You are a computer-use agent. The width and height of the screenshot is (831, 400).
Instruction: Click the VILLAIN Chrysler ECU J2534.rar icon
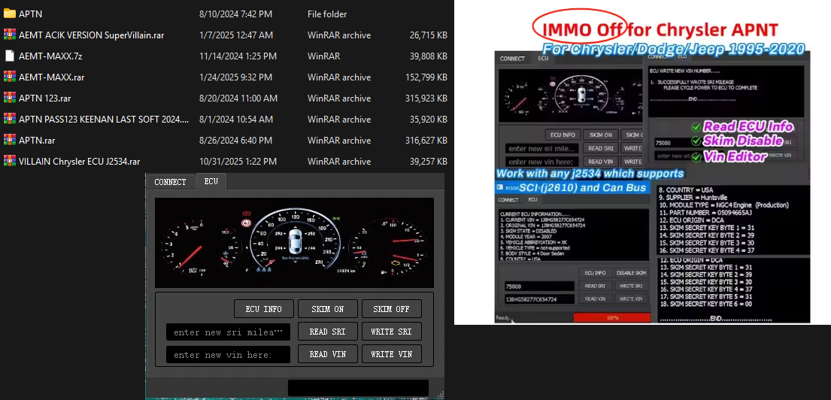(x=10, y=161)
